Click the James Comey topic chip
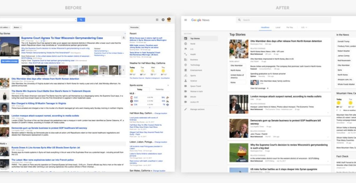 tap(344, 56)
